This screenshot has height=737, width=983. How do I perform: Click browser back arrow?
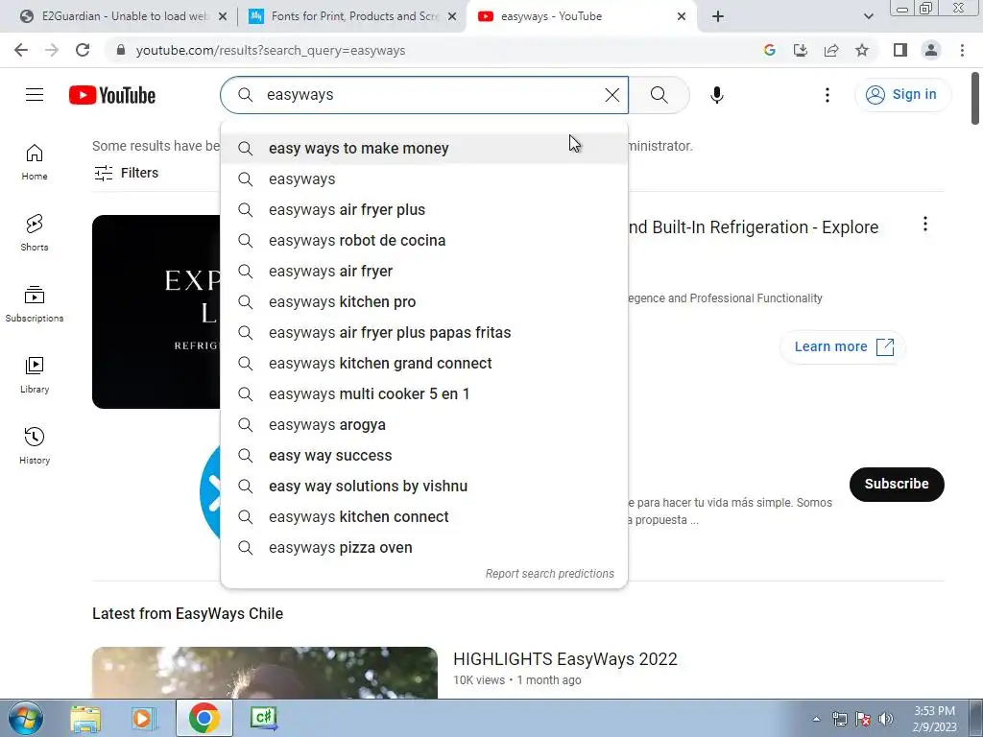(x=21, y=50)
